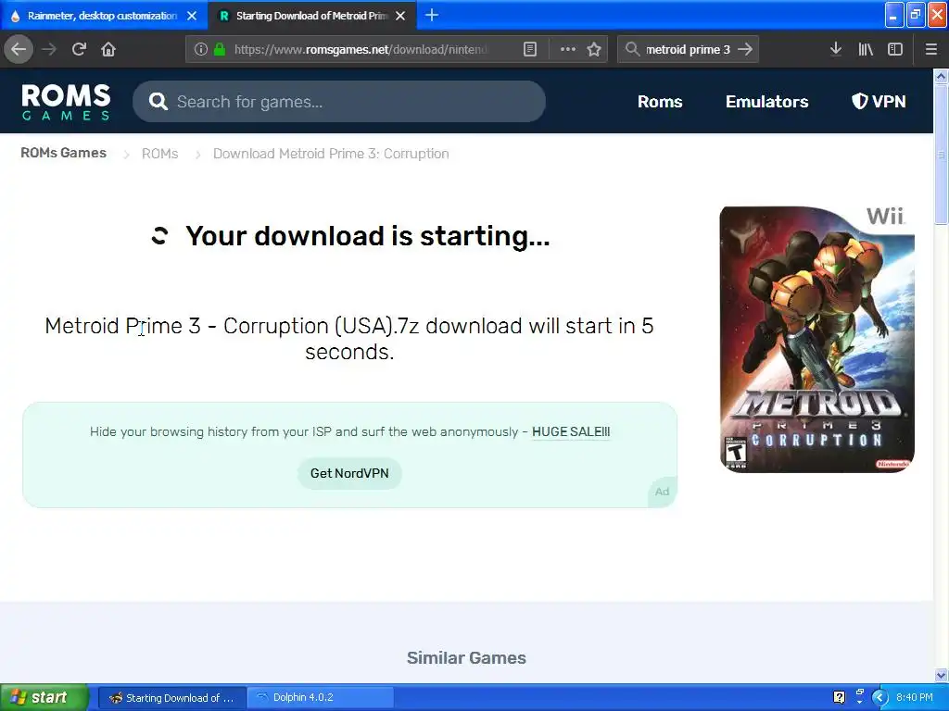Click the green secure connection padlock

tap(219, 50)
